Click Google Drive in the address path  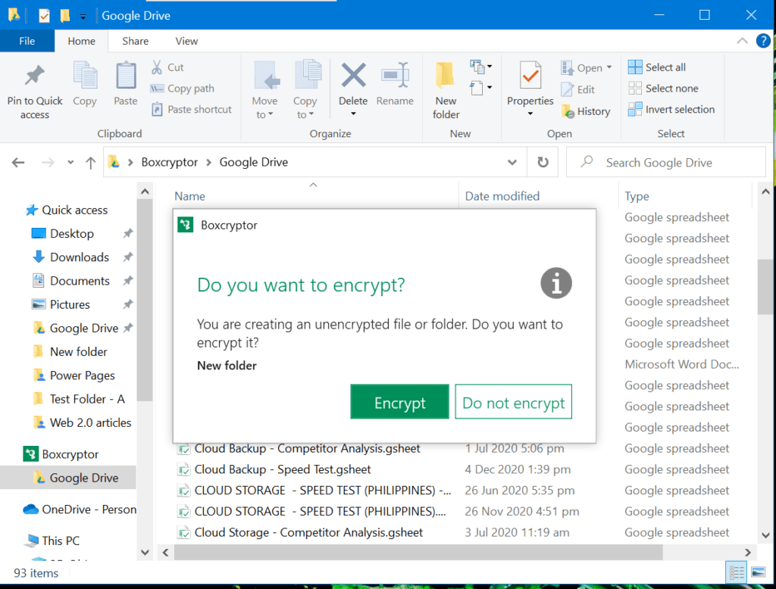[x=253, y=162]
